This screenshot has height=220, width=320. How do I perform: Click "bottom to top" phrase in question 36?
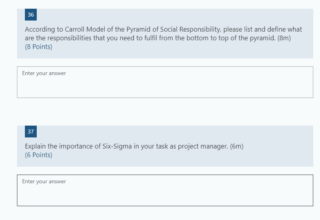click(205, 38)
